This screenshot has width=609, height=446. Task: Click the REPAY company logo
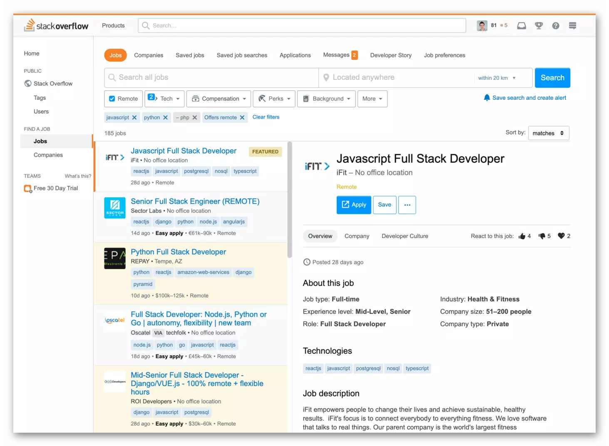[x=115, y=258]
